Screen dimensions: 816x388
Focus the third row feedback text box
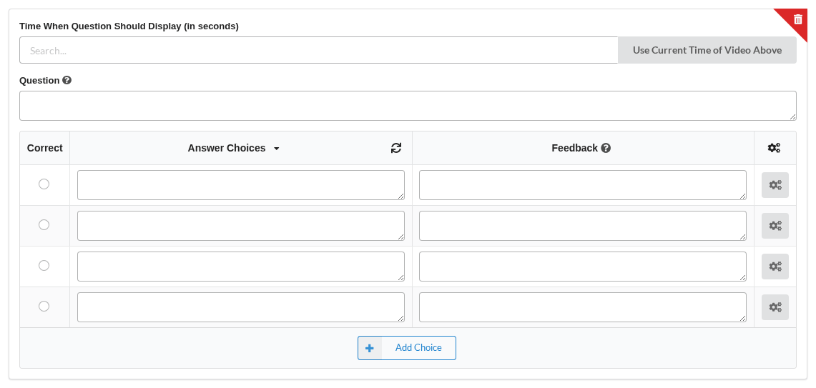click(x=583, y=267)
